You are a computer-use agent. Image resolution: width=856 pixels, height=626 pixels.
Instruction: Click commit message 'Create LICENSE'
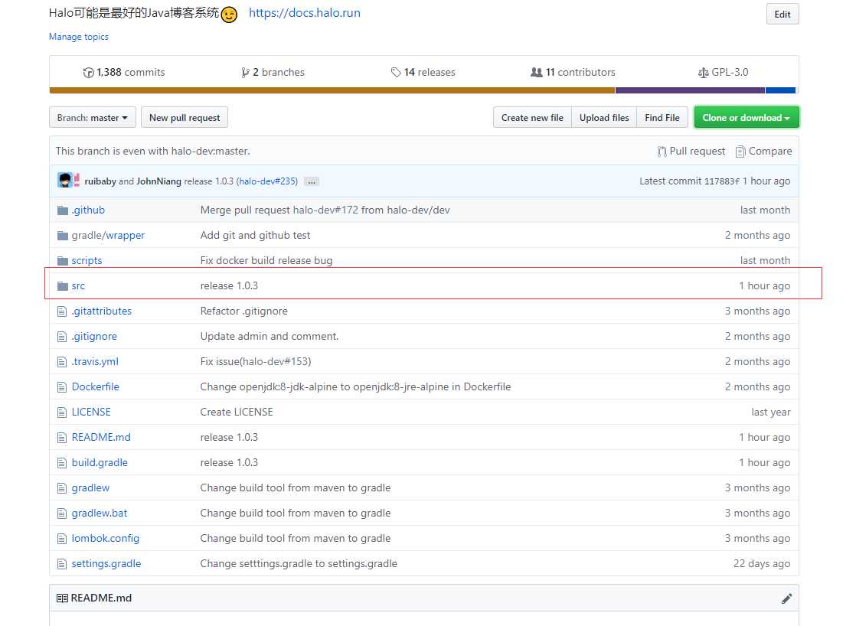pos(237,412)
